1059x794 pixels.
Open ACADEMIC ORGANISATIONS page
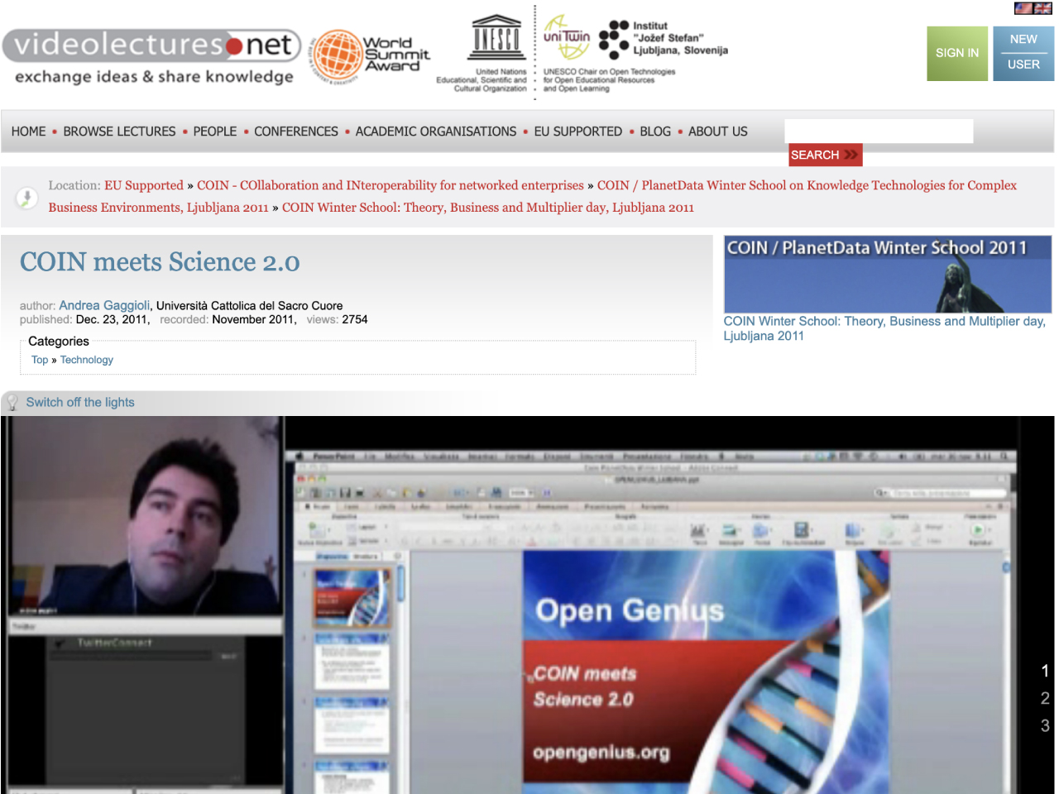(x=436, y=132)
